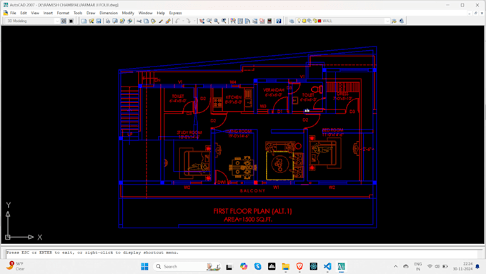486x274 pixels.
Task: Activate the Pan Realtime tool
Action: point(202,21)
